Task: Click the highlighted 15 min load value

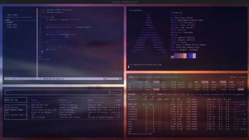Action: point(241,89)
